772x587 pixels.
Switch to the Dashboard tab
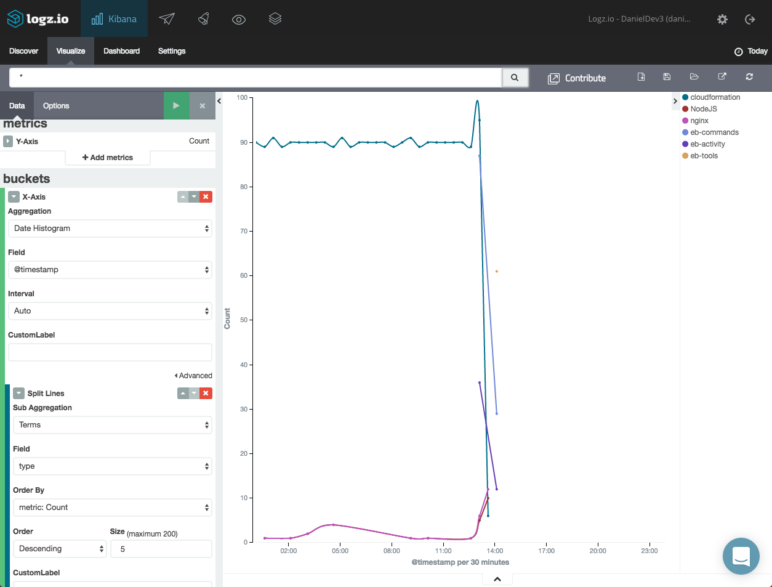121,51
